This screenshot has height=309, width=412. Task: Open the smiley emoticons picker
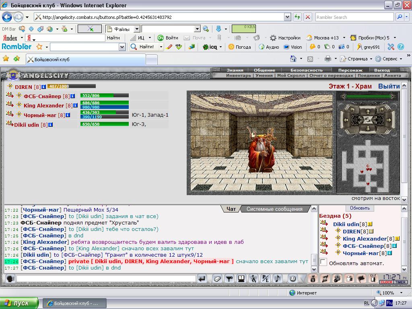coord(293,279)
